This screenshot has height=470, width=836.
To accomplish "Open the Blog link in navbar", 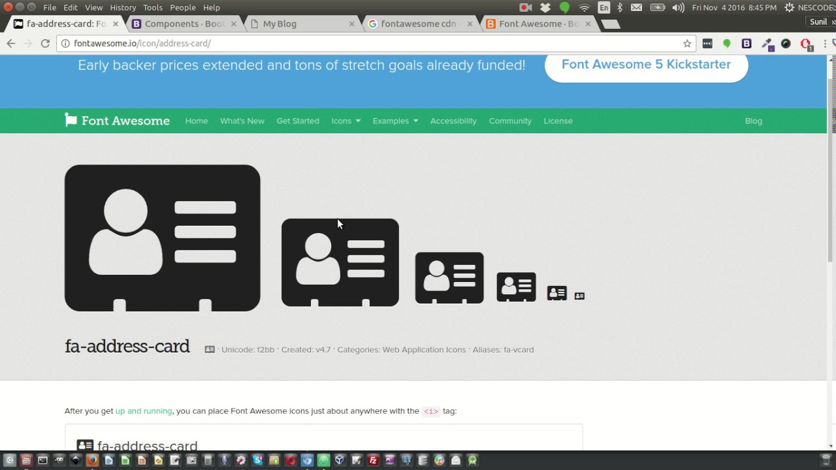I will coord(753,121).
